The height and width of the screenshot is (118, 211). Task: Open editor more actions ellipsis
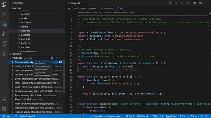point(206,3)
